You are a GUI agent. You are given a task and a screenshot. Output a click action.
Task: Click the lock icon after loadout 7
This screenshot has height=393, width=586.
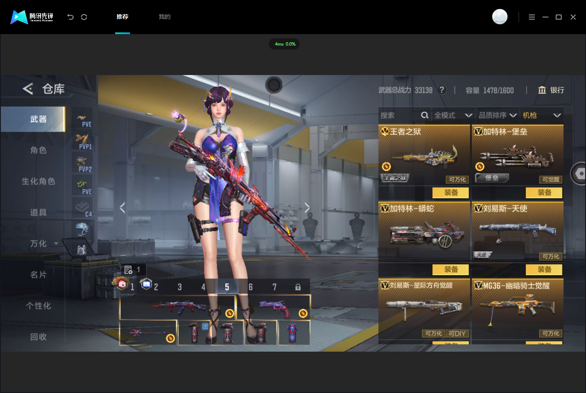pos(298,287)
